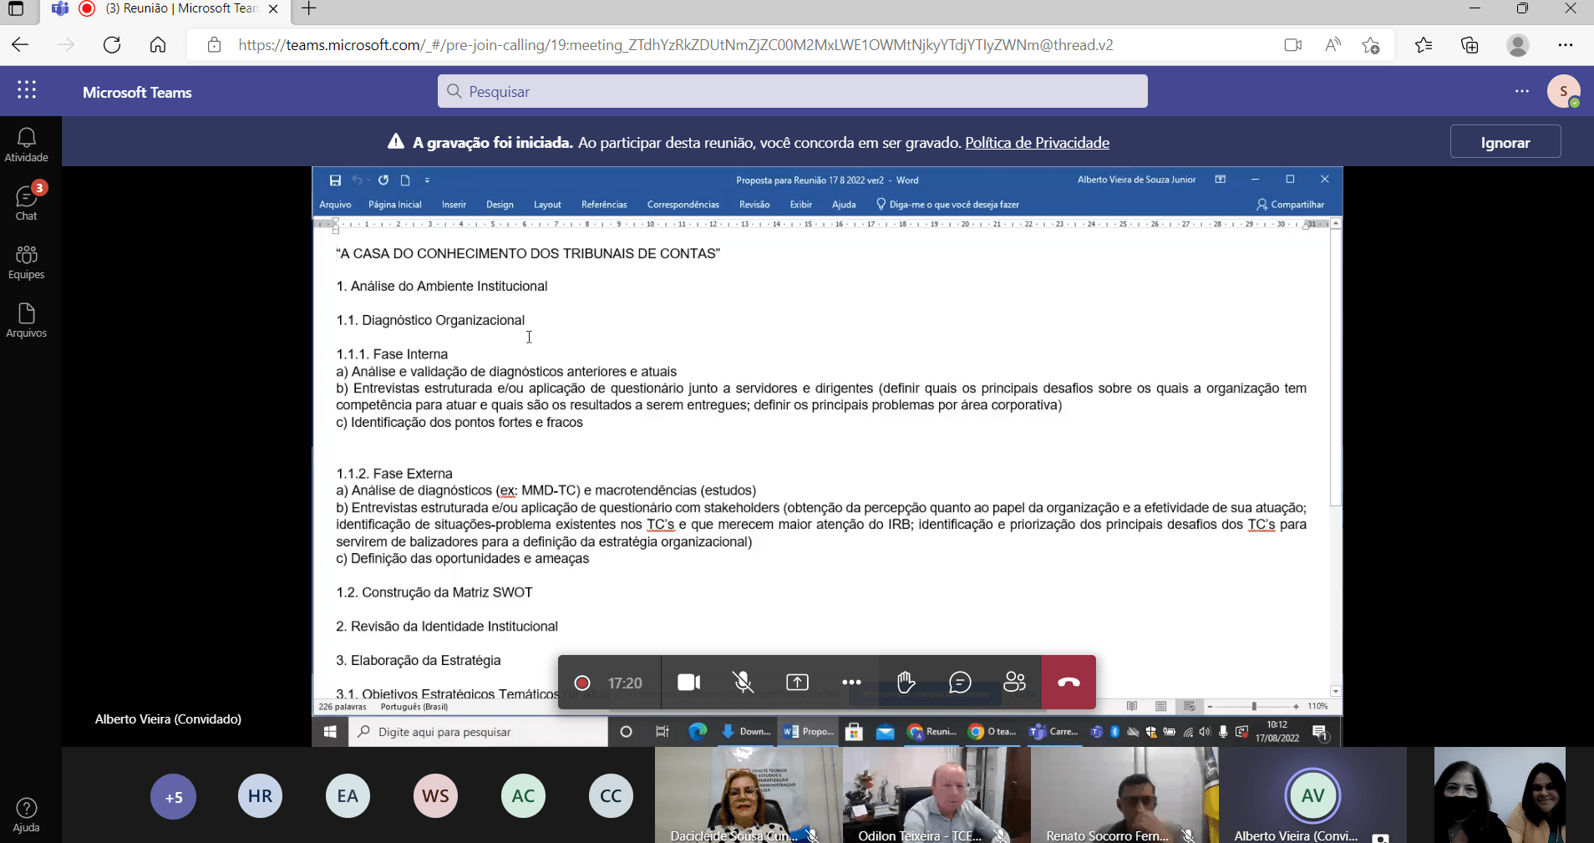This screenshot has height=843, width=1594.
Task: Dismiss the recording notice with Ignorar
Action: (x=1505, y=142)
